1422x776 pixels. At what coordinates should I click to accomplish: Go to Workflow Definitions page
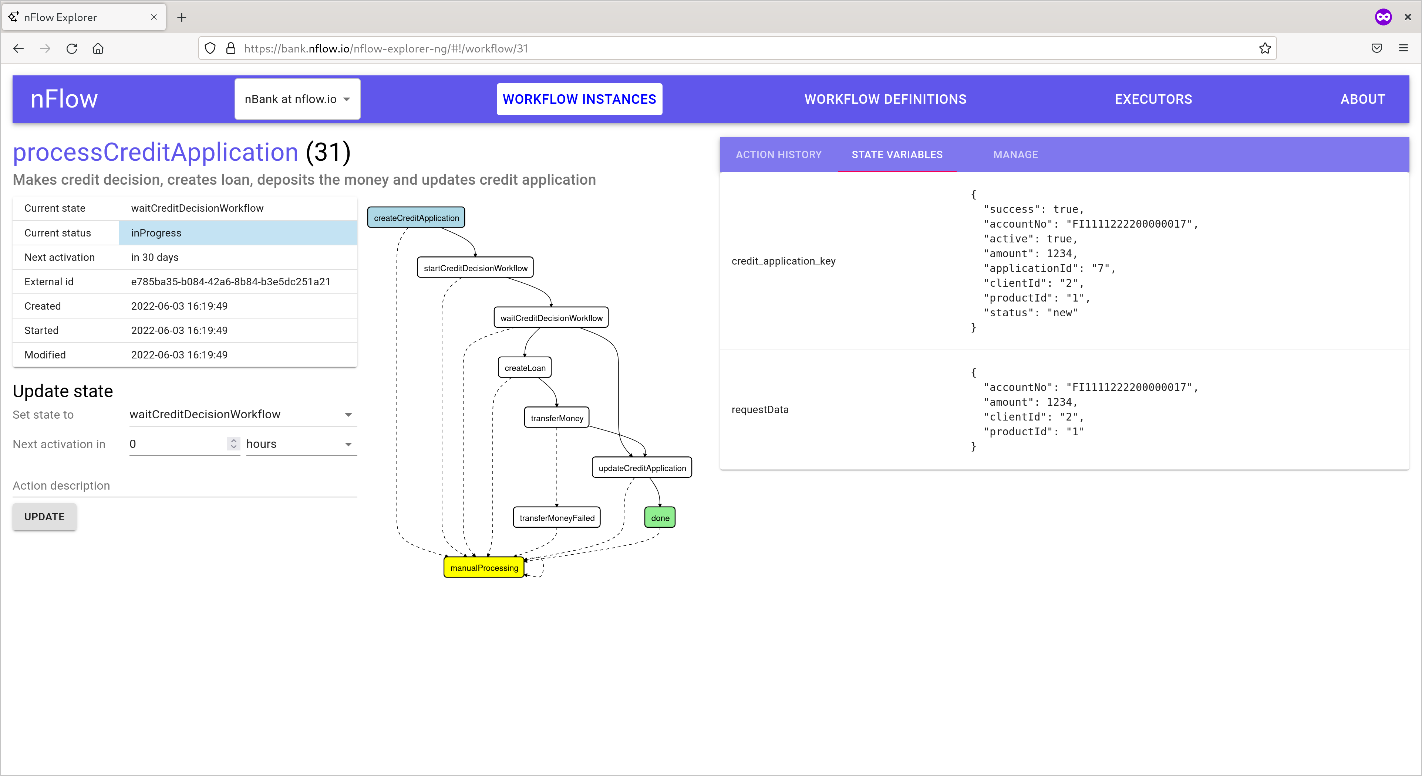885,99
